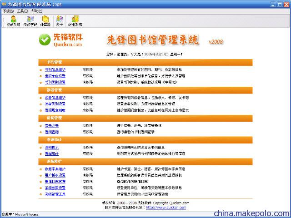Screen dimensions: 291x218
Task: Click 数据库：Microsoft Access in status bar
Action: click(20, 214)
